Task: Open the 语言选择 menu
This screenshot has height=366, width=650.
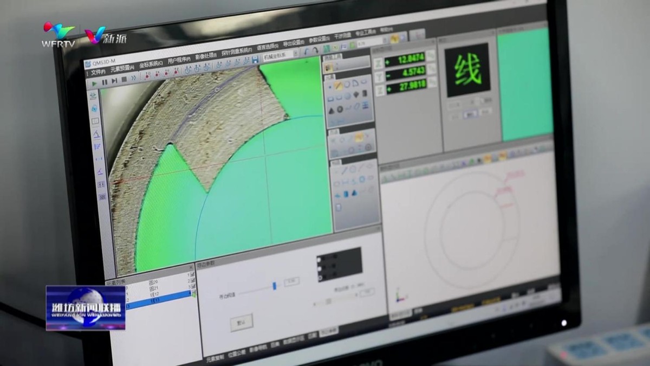Action: 268,47
